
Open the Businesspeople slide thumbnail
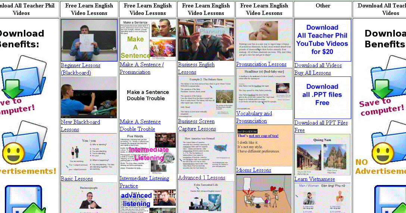click(x=89, y=198)
